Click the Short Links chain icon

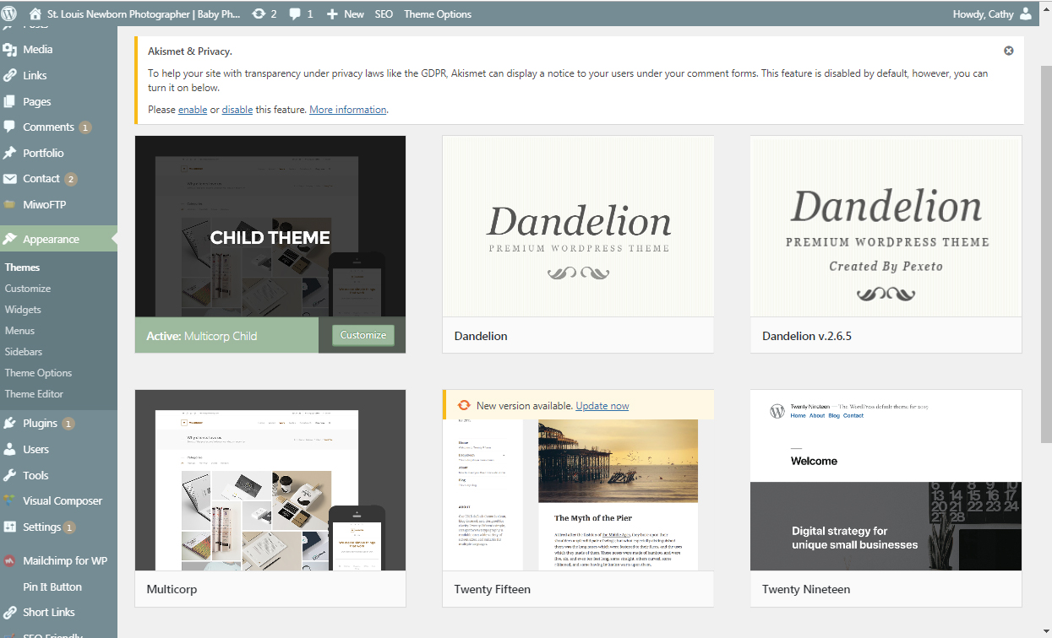(x=10, y=612)
